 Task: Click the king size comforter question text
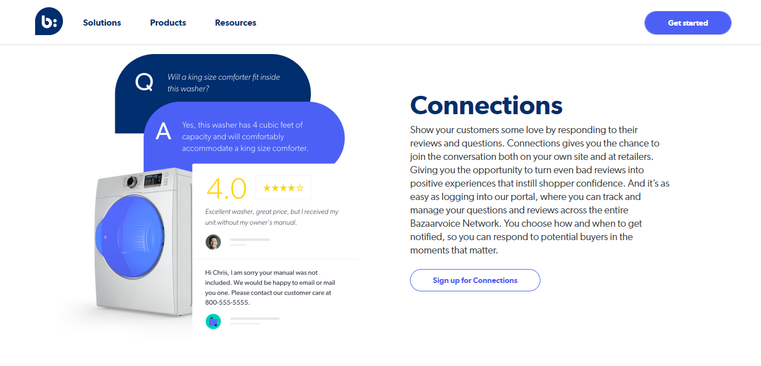click(x=224, y=82)
